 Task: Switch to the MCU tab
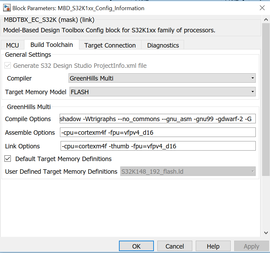[12, 45]
